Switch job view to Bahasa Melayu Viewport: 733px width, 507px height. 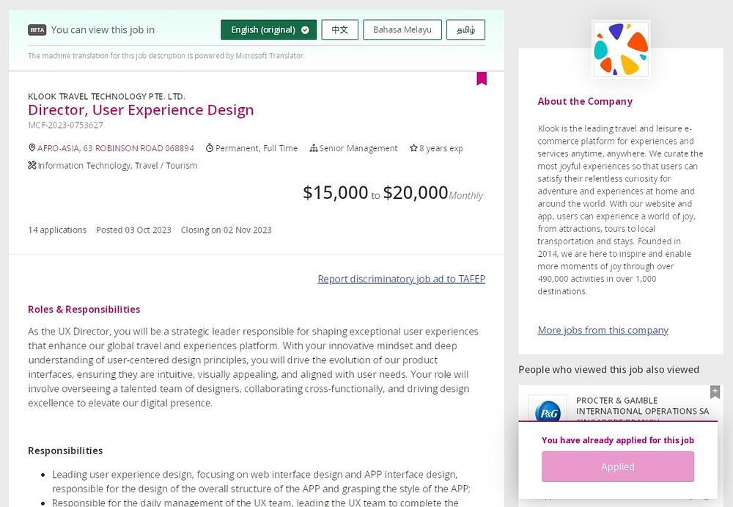[x=402, y=30]
